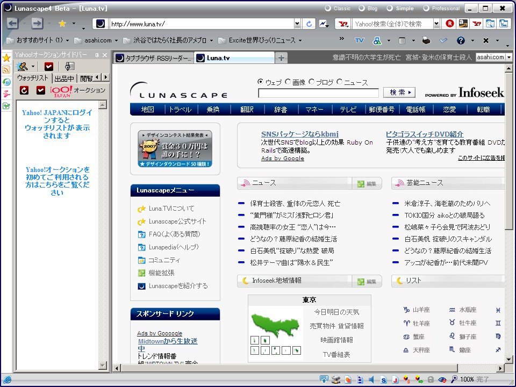Reload the page with the refresh icon
The width and height of the screenshot is (516, 387).
click(x=309, y=24)
